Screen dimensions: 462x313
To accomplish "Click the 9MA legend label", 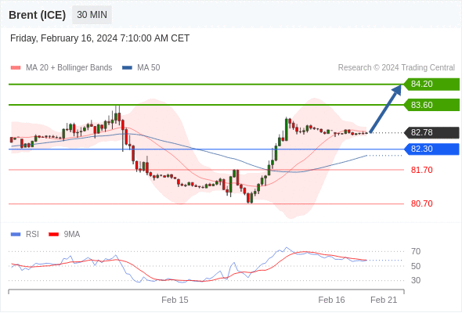I will (x=72, y=235).
